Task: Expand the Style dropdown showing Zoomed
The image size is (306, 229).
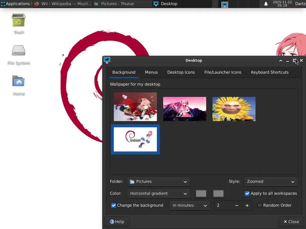Action: click(x=271, y=182)
